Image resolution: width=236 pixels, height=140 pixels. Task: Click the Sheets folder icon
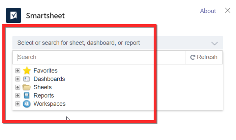(x=27, y=88)
